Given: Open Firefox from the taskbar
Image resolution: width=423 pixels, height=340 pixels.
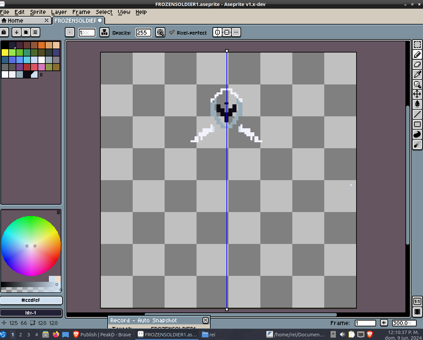Looking at the screenshot, I should pos(56,334).
